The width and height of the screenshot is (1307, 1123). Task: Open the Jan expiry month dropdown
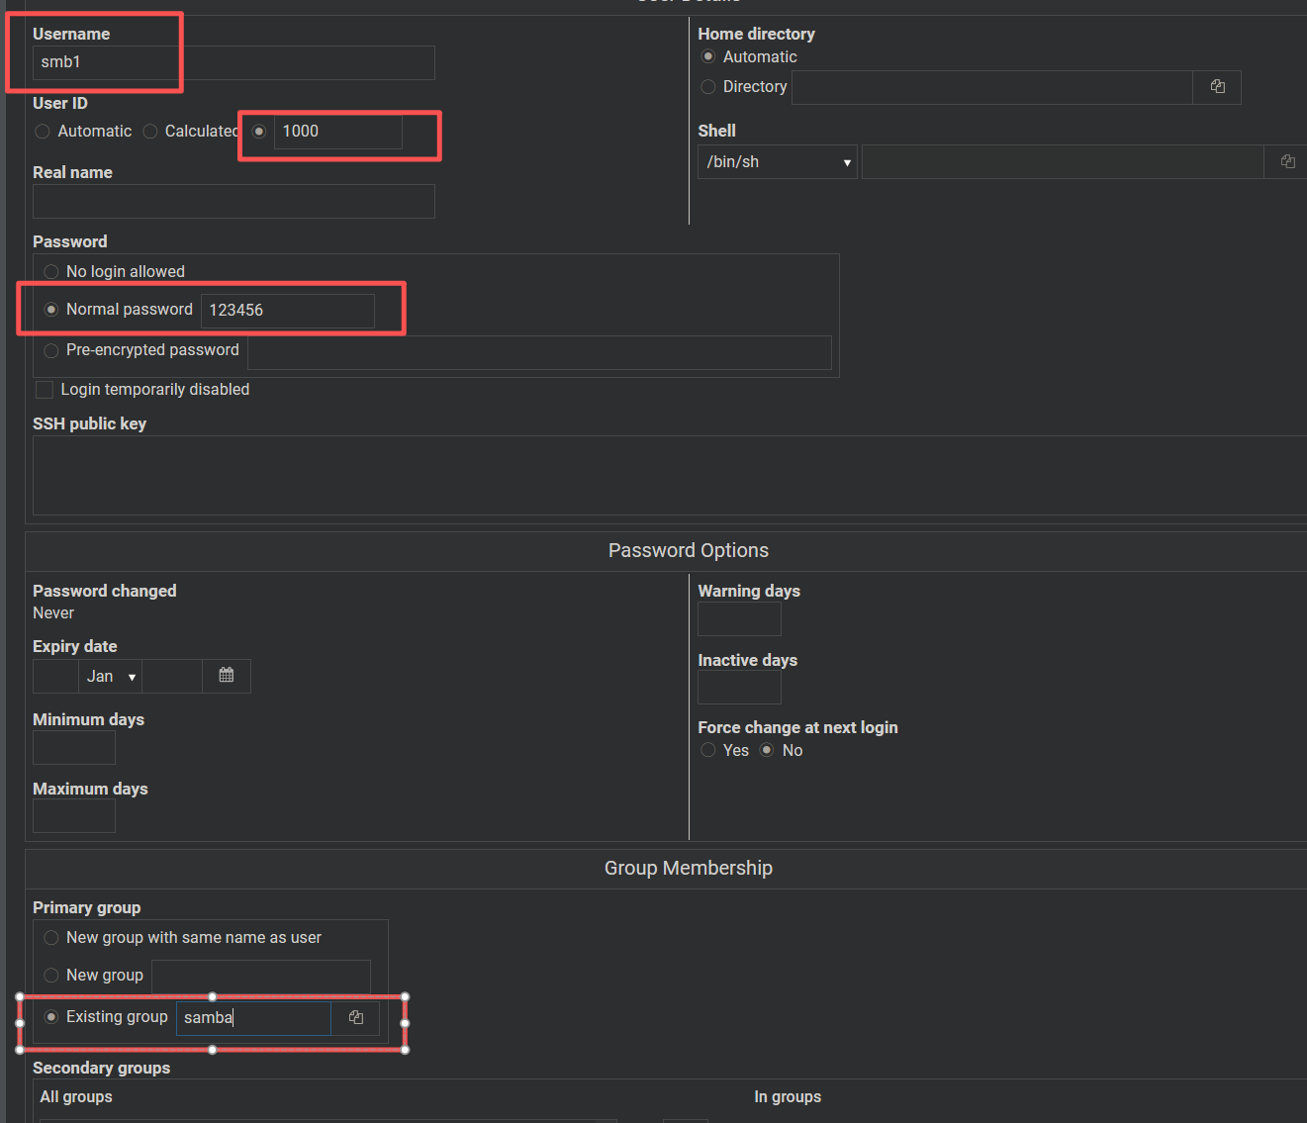coord(110,677)
